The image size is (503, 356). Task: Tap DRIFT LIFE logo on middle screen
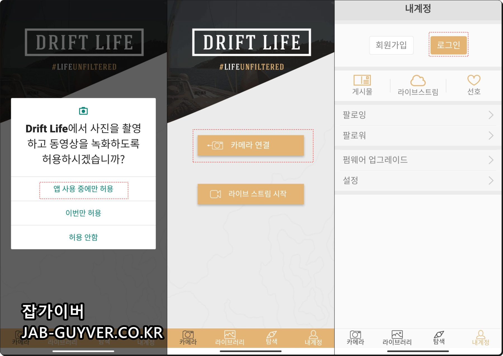(251, 42)
